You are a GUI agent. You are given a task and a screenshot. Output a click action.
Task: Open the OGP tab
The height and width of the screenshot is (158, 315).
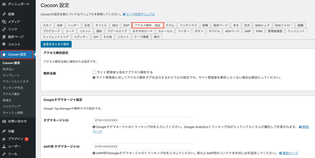(x=126, y=25)
